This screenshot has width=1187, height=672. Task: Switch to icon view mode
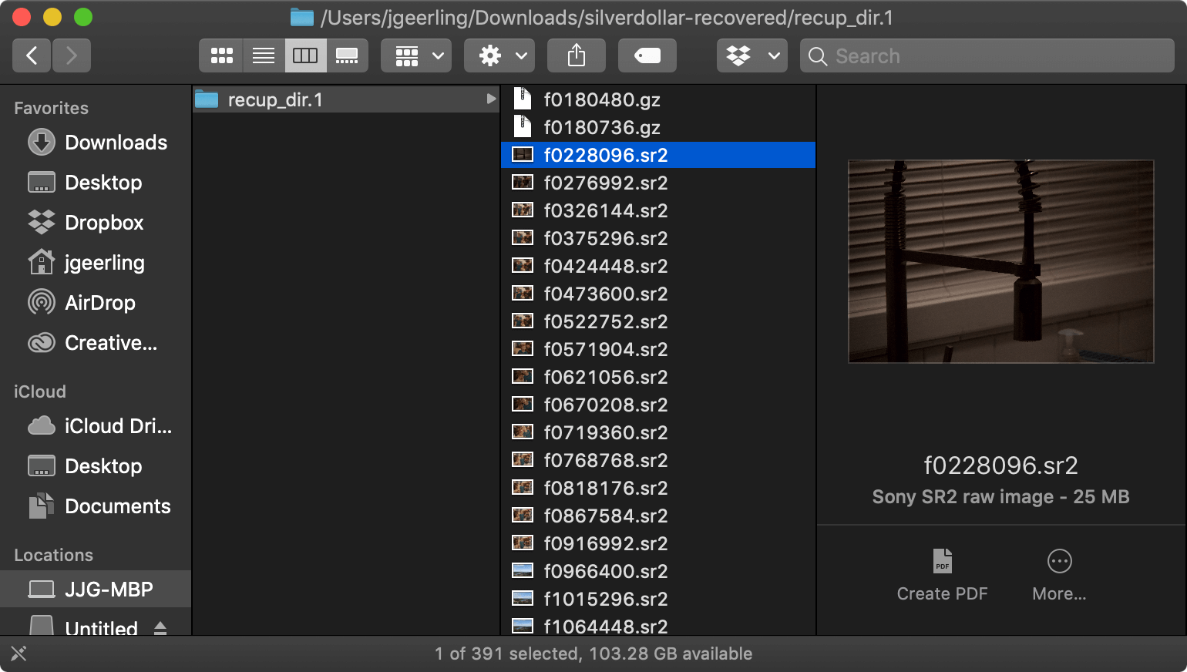click(x=221, y=55)
